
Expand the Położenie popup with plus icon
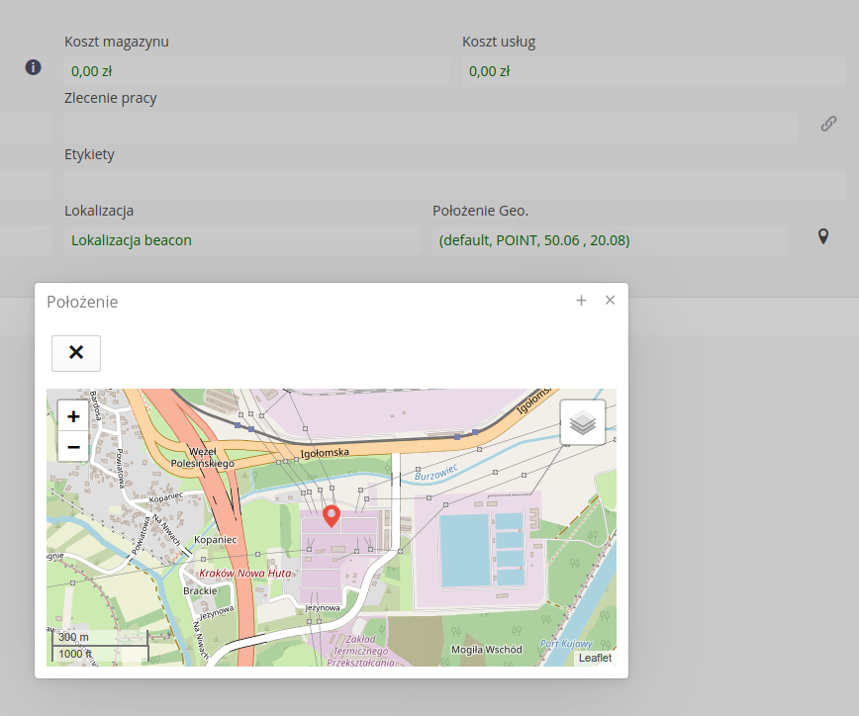(x=581, y=301)
